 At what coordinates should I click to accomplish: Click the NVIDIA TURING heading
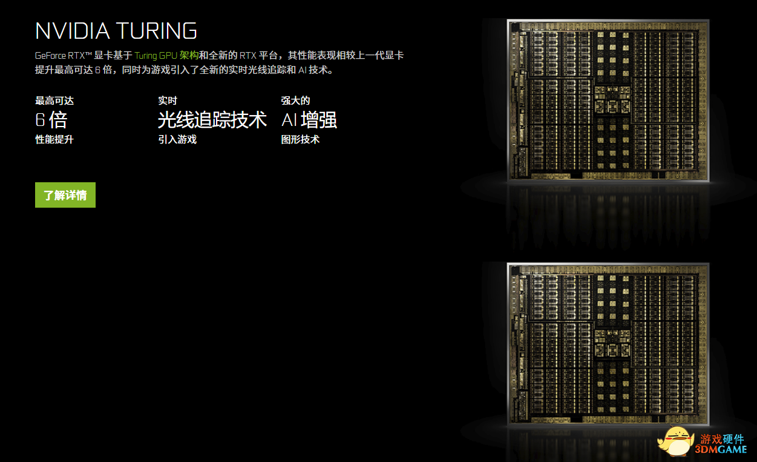click(116, 30)
